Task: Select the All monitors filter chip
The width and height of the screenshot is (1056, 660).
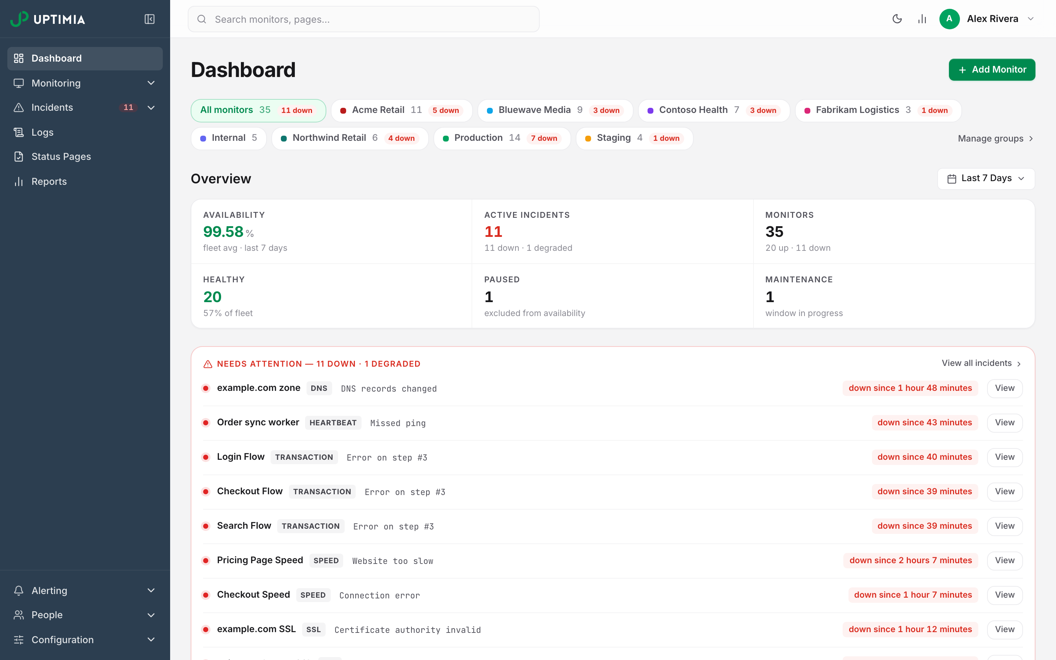Action: coord(258,110)
